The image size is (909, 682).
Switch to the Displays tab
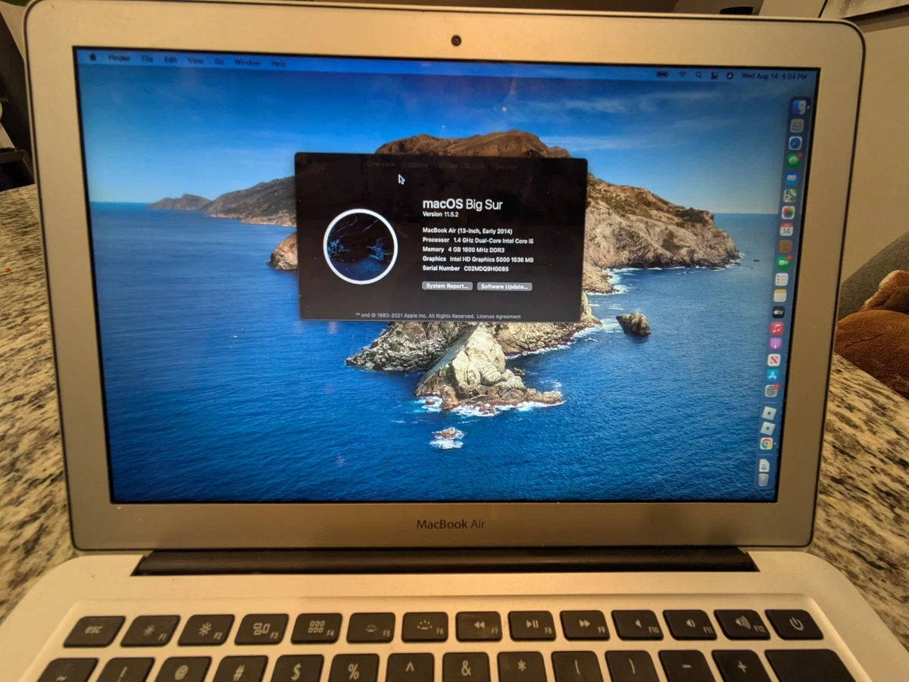(414, 165)
